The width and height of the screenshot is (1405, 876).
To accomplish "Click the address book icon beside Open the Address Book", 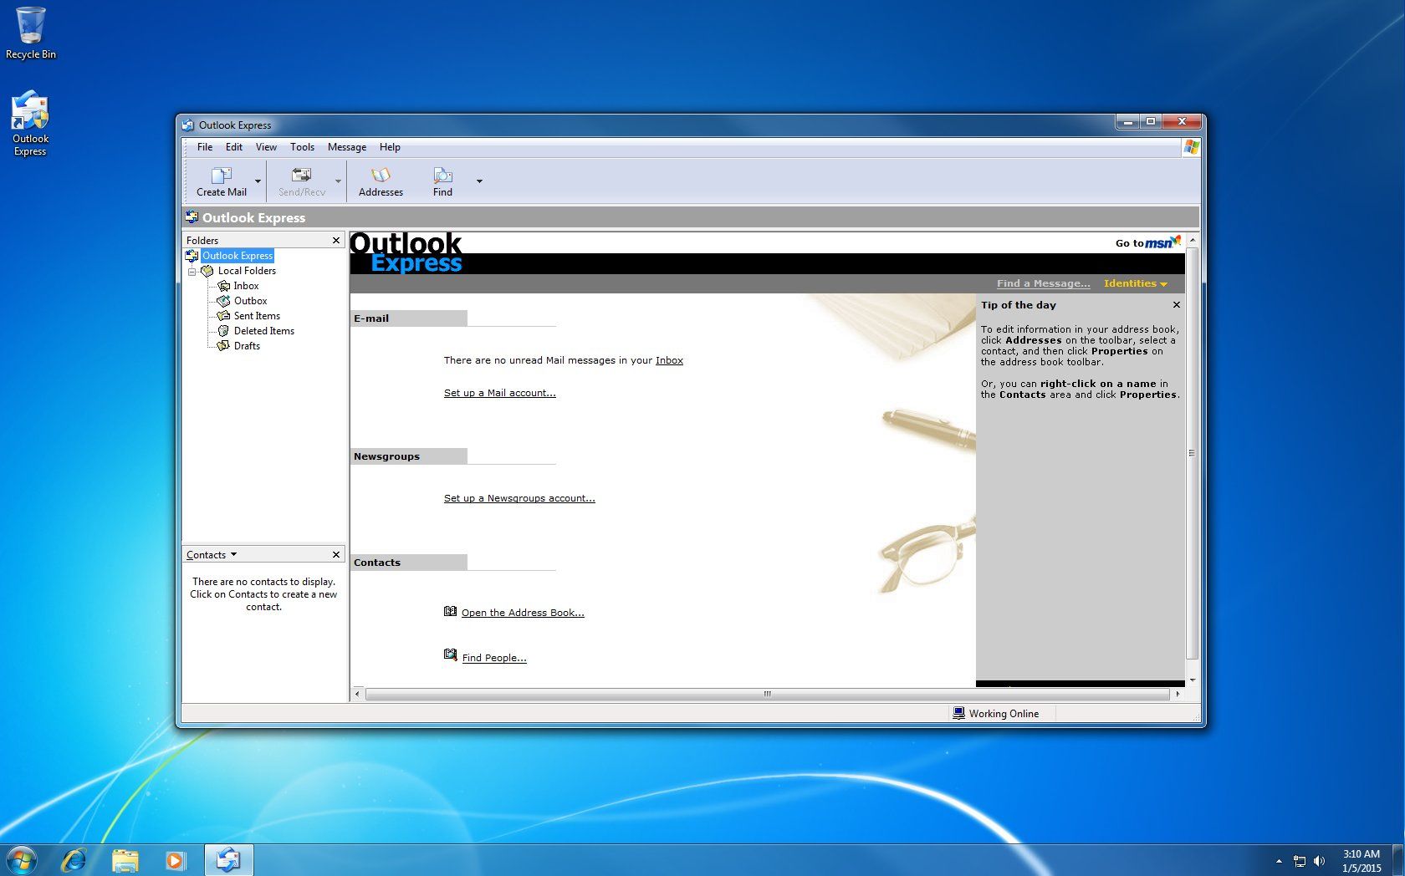I will [x=450, y=612].
